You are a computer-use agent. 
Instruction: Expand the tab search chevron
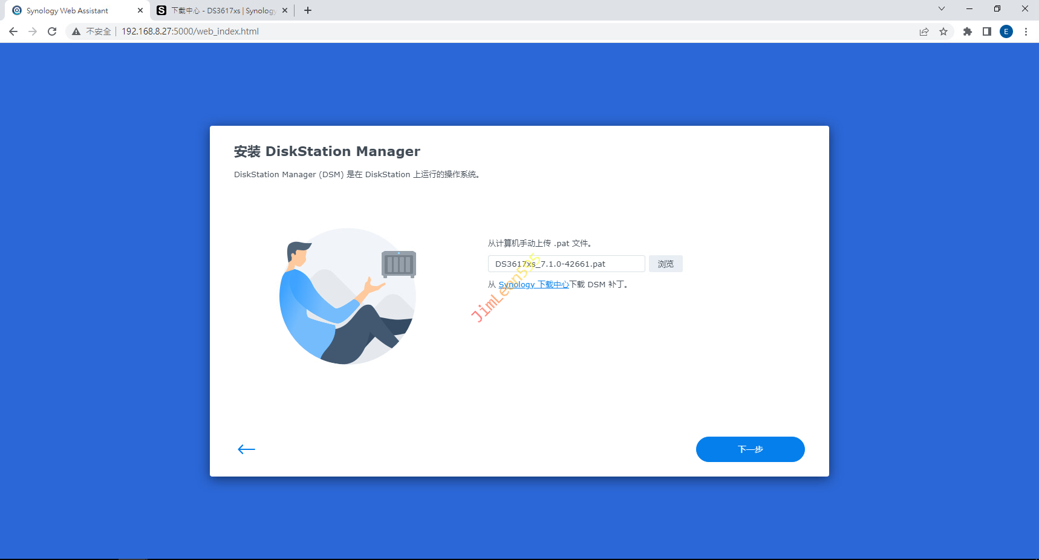(x=942, y=9)
